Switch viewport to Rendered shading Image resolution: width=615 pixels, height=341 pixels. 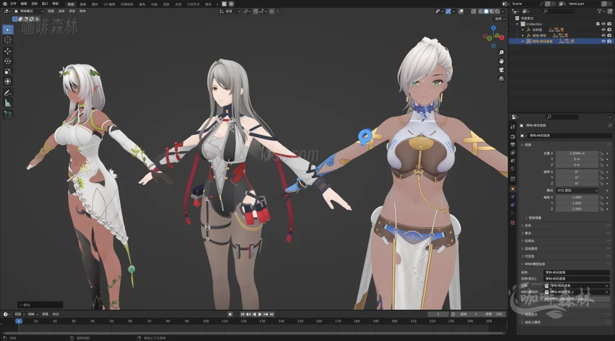tap(497, 11)
